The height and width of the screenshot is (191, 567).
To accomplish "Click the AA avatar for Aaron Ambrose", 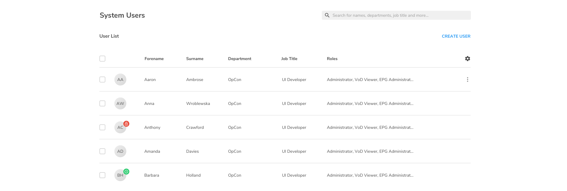I will pyautogui.click(x=120, y=80).
